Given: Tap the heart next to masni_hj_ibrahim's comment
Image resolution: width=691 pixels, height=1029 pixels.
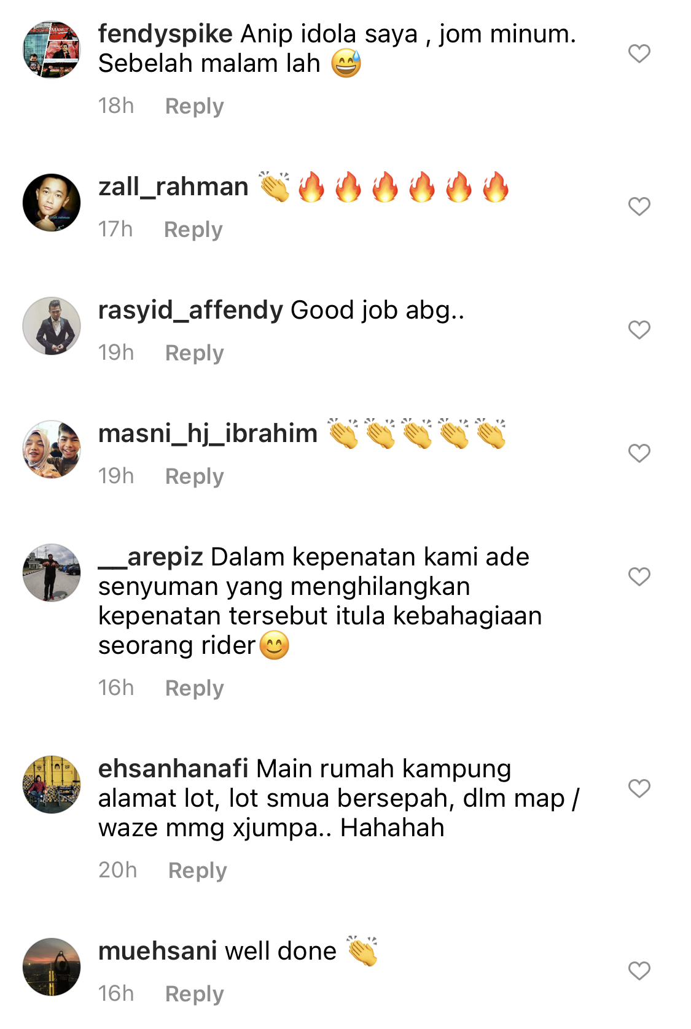Looking at the screenshot, I should [639, 453].
